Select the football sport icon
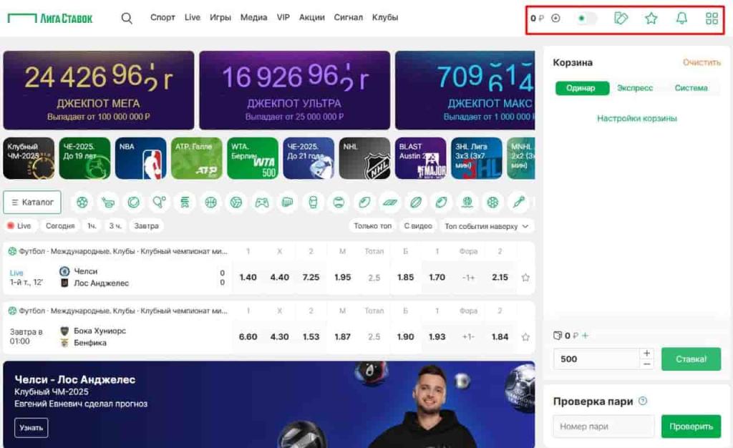This screenshot has height=448, width=733. [x=82, y=203]
